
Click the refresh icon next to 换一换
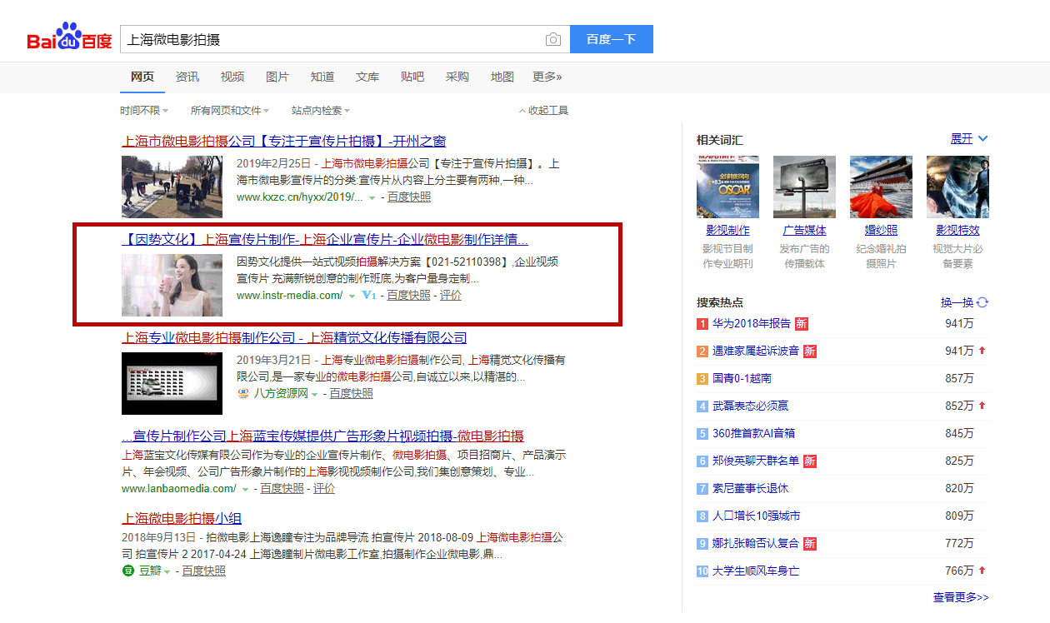pyautogui.click(x=982, y=302)
